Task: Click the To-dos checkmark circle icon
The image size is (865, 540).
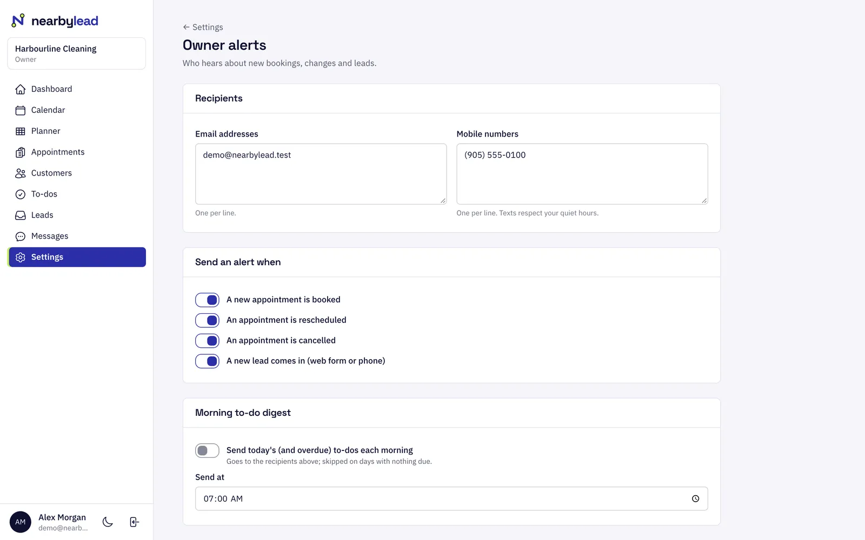Action: click(21, 194)
